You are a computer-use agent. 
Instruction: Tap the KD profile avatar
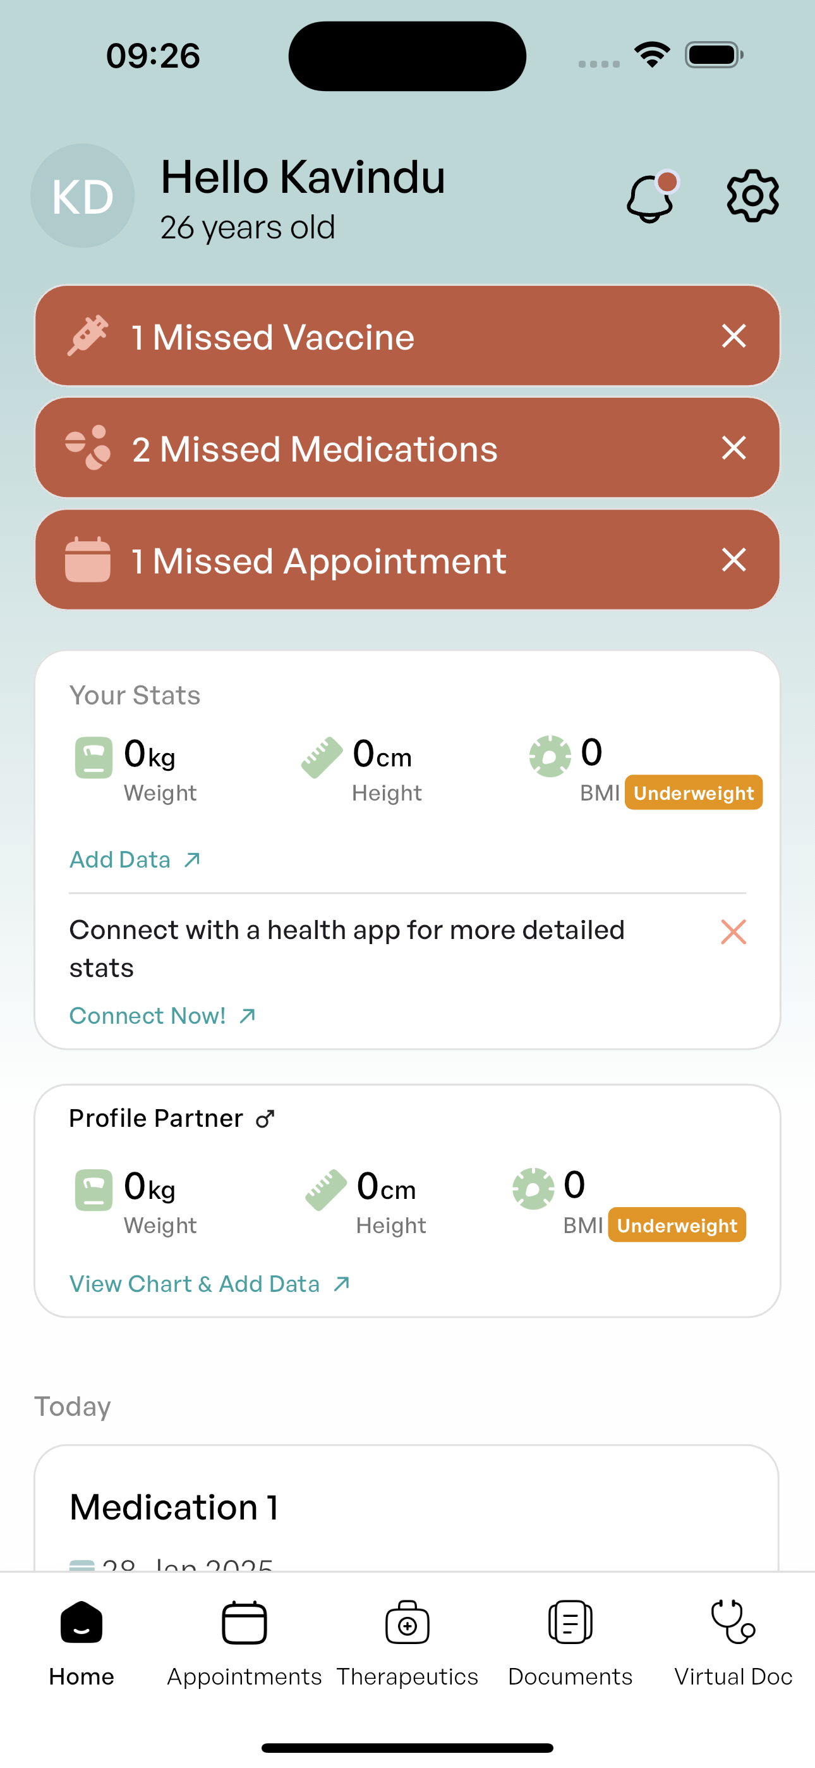(x=82, y=196)
